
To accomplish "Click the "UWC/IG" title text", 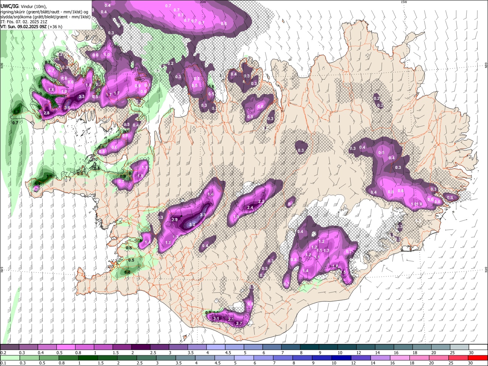I will tap(9, 6).
